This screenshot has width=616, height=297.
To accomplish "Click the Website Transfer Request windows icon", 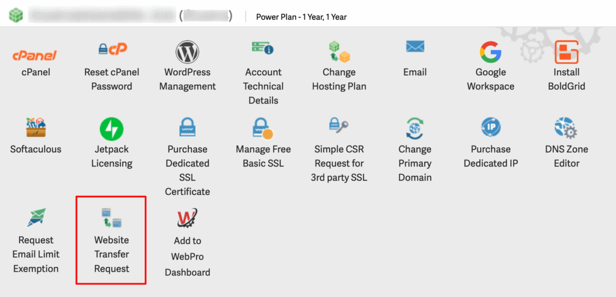I will pos(111,218).
